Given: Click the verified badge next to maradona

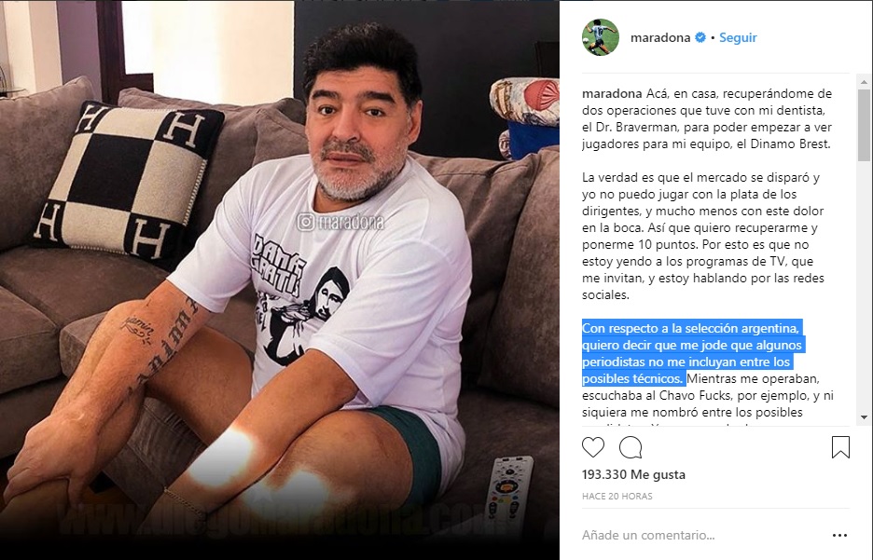Looking at the screenshot, I should point(700,37).
